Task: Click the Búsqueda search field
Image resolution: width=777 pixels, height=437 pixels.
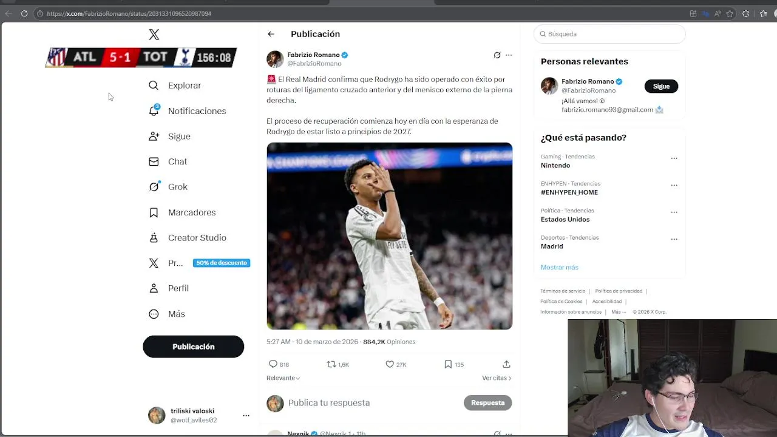Action: (609, 34)
